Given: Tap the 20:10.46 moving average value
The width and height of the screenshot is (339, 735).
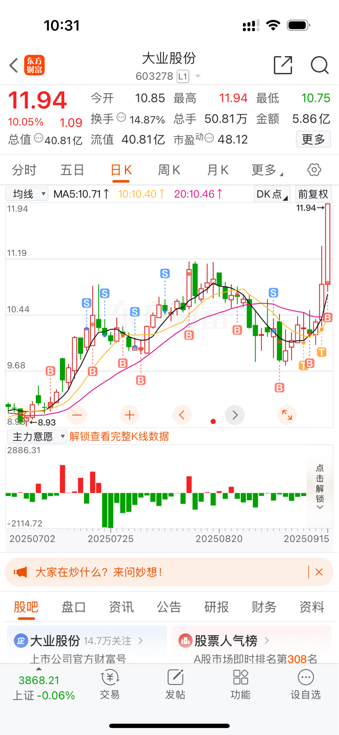Looking at the screenshot, I should coord(198,194).
